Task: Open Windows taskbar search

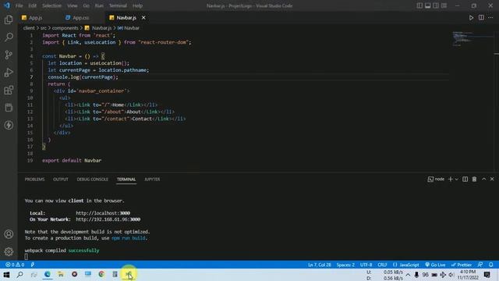Action: [20, 274]
